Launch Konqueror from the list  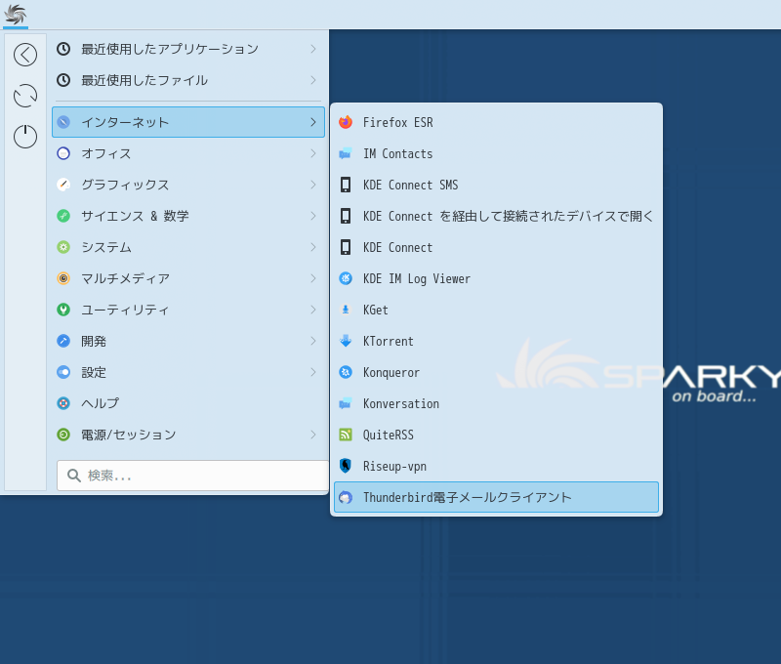[x=496, y=372]
